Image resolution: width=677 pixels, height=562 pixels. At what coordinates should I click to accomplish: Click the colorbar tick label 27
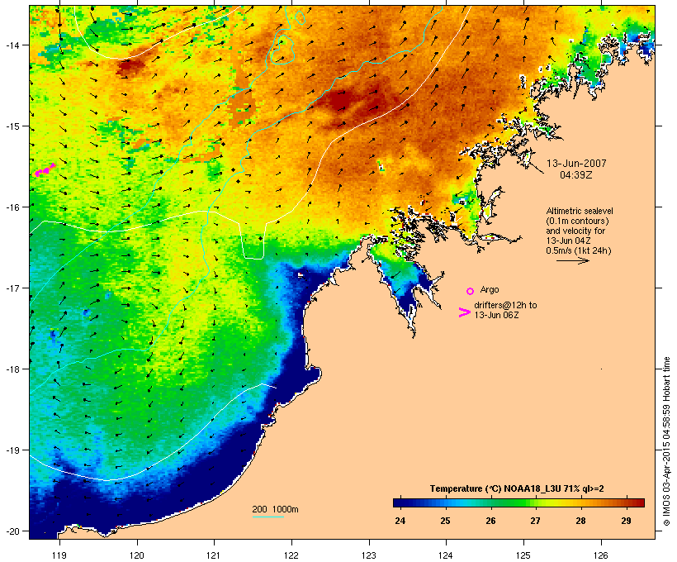tap(535, 521)
